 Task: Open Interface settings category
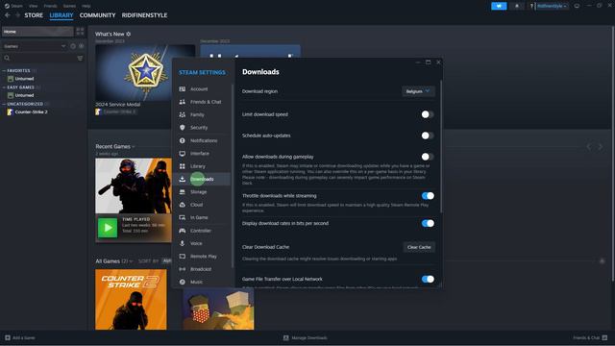click(x=202, y=154)
